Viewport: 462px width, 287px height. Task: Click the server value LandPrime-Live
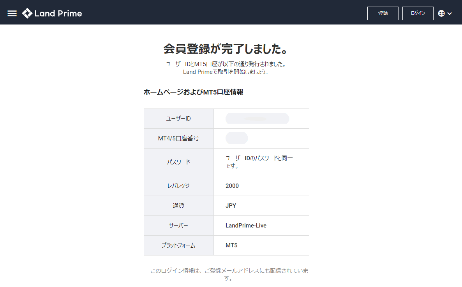[246, 226]
